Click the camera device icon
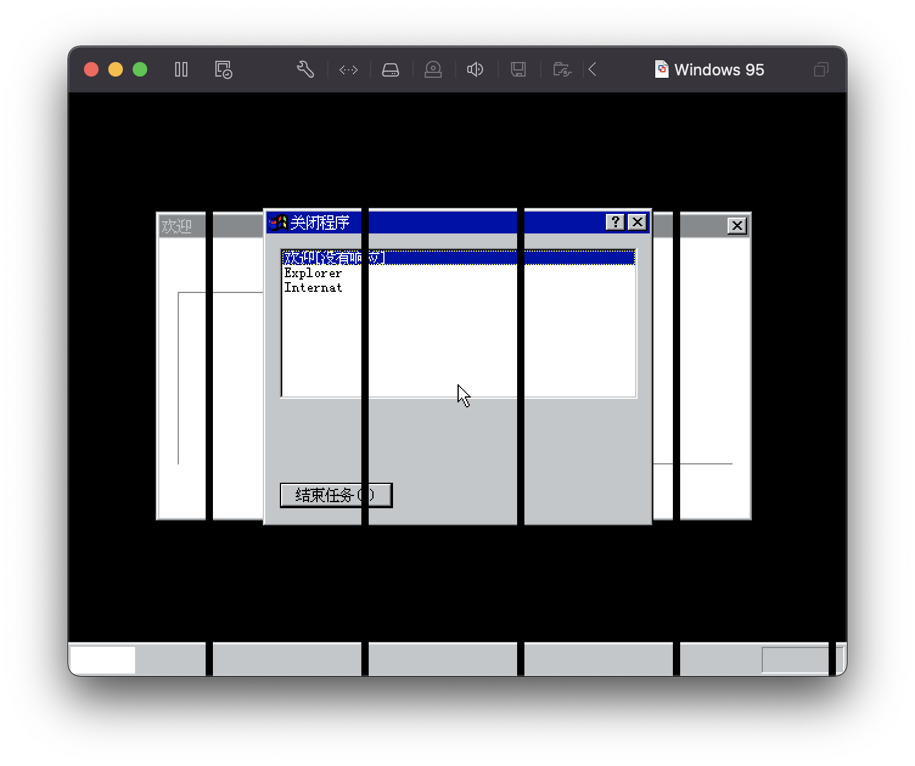 tap(433, 69)
